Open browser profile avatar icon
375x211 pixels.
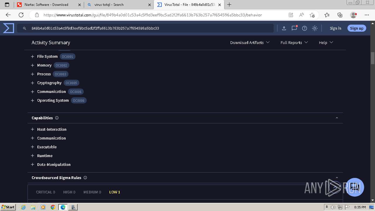pyautogui.click(x=353, y=15)
